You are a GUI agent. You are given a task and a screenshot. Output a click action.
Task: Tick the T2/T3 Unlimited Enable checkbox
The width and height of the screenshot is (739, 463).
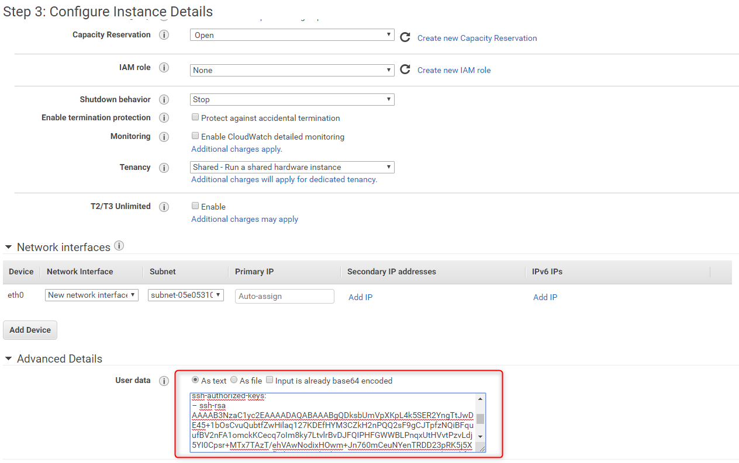(x=195, y=206)
